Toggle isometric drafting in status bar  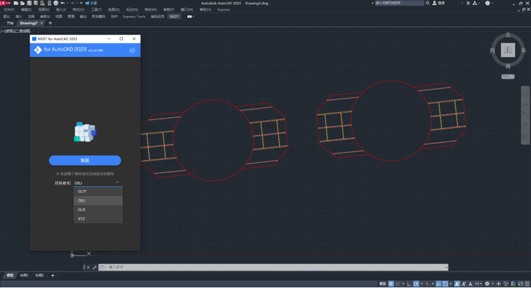click(427, 284)
